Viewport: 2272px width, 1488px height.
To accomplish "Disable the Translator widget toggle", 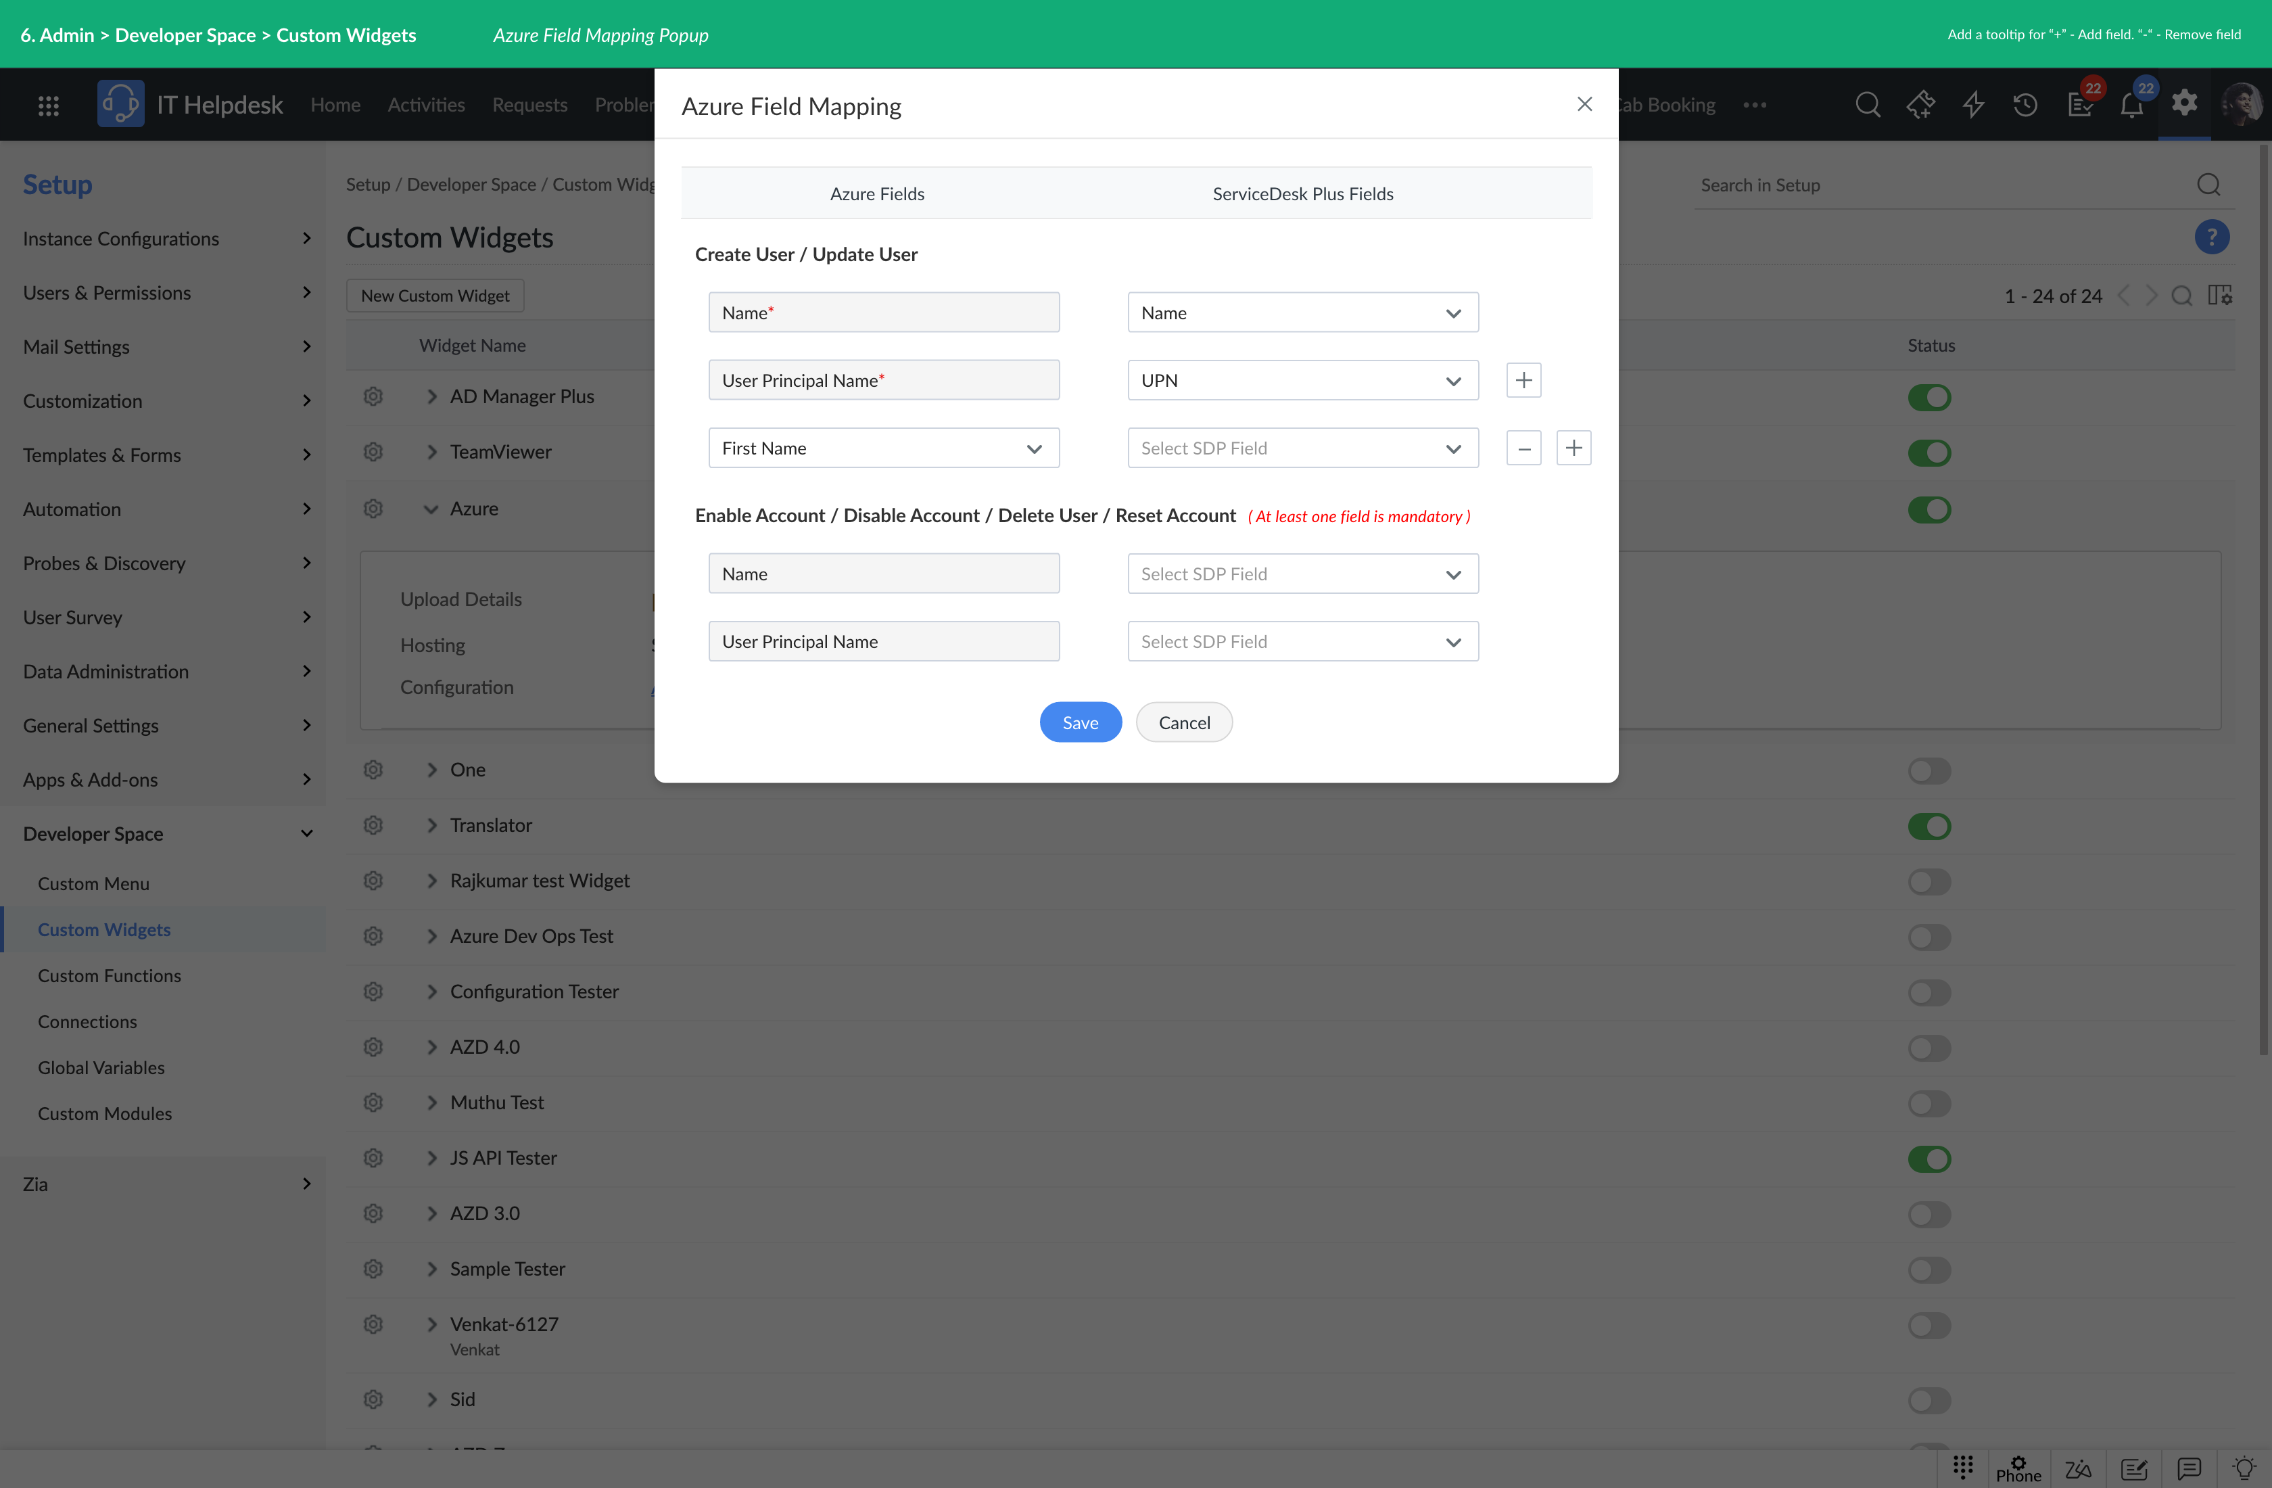I will (1928, 826).
